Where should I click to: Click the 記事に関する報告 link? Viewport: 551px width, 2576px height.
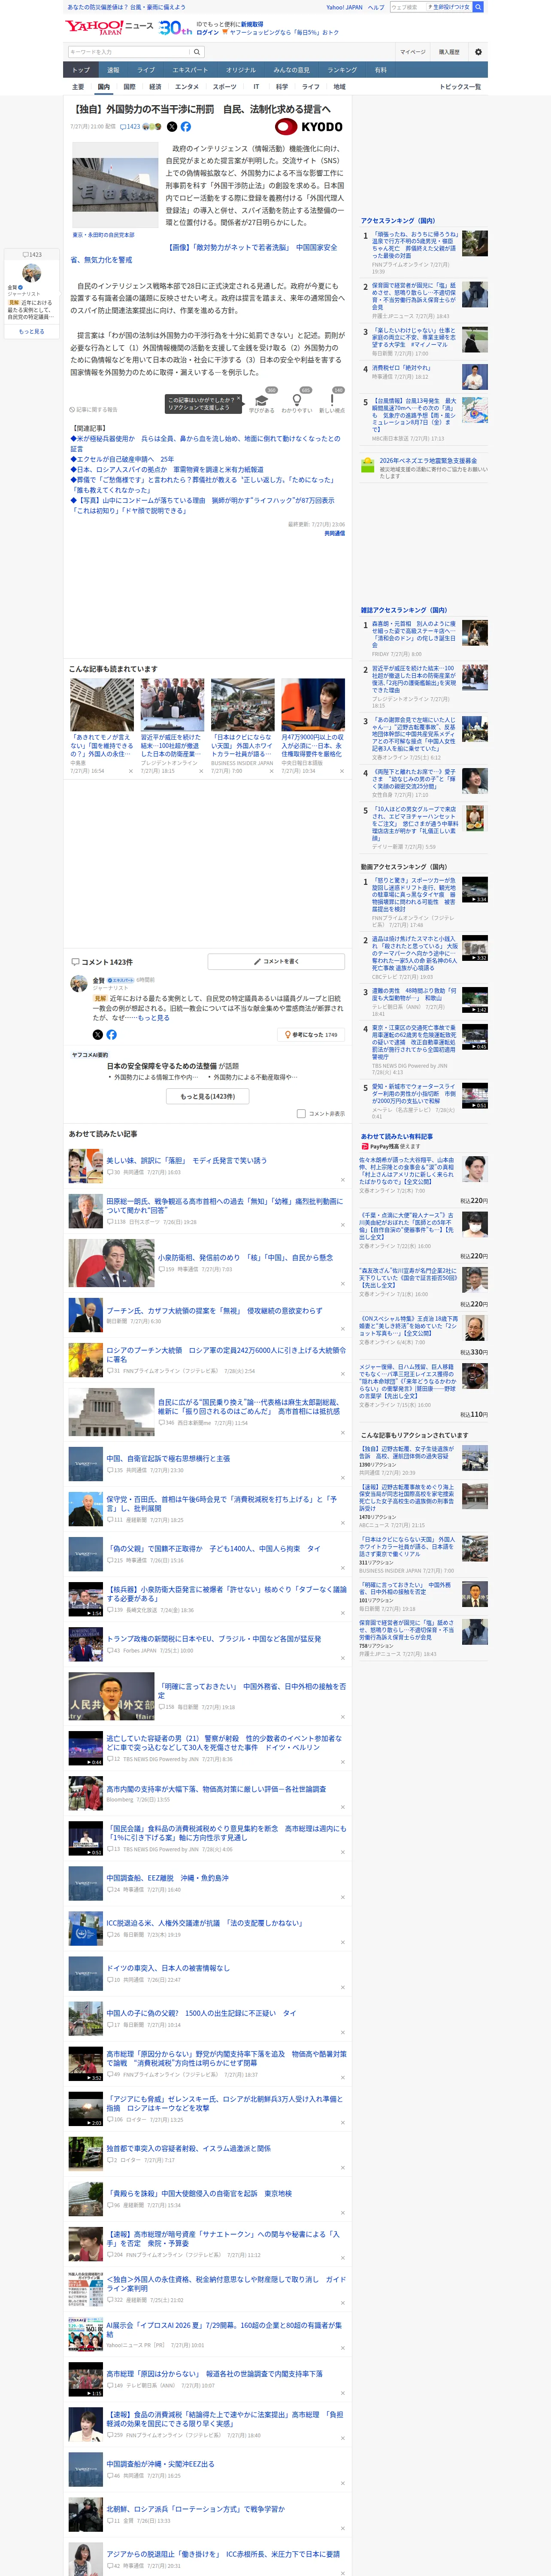[94, 409]
